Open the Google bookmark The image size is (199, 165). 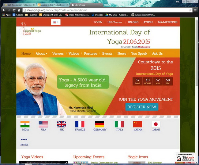tap(18, 15)
